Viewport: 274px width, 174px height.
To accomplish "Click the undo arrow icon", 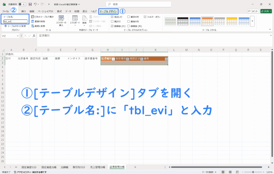I will point(35,4).
